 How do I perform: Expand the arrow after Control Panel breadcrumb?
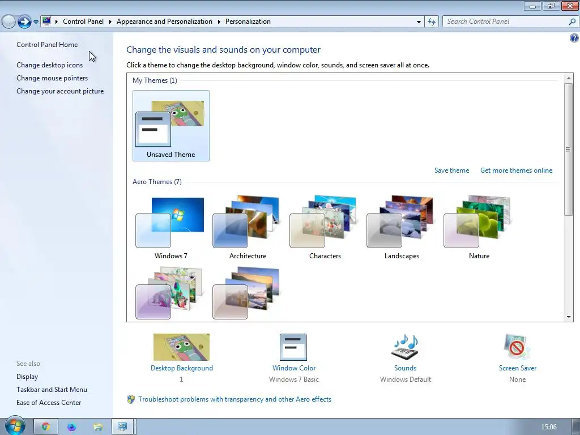tap(110, 22)
